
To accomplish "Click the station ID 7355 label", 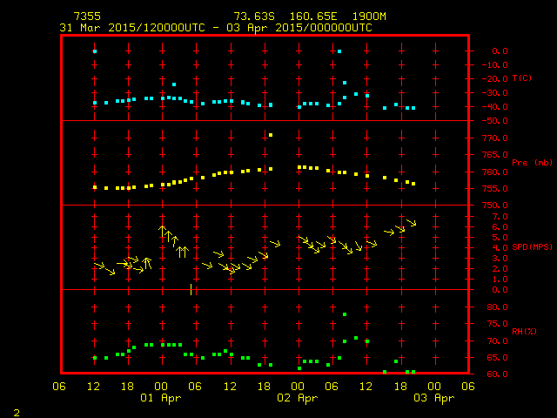I will (x=85, y=17).
